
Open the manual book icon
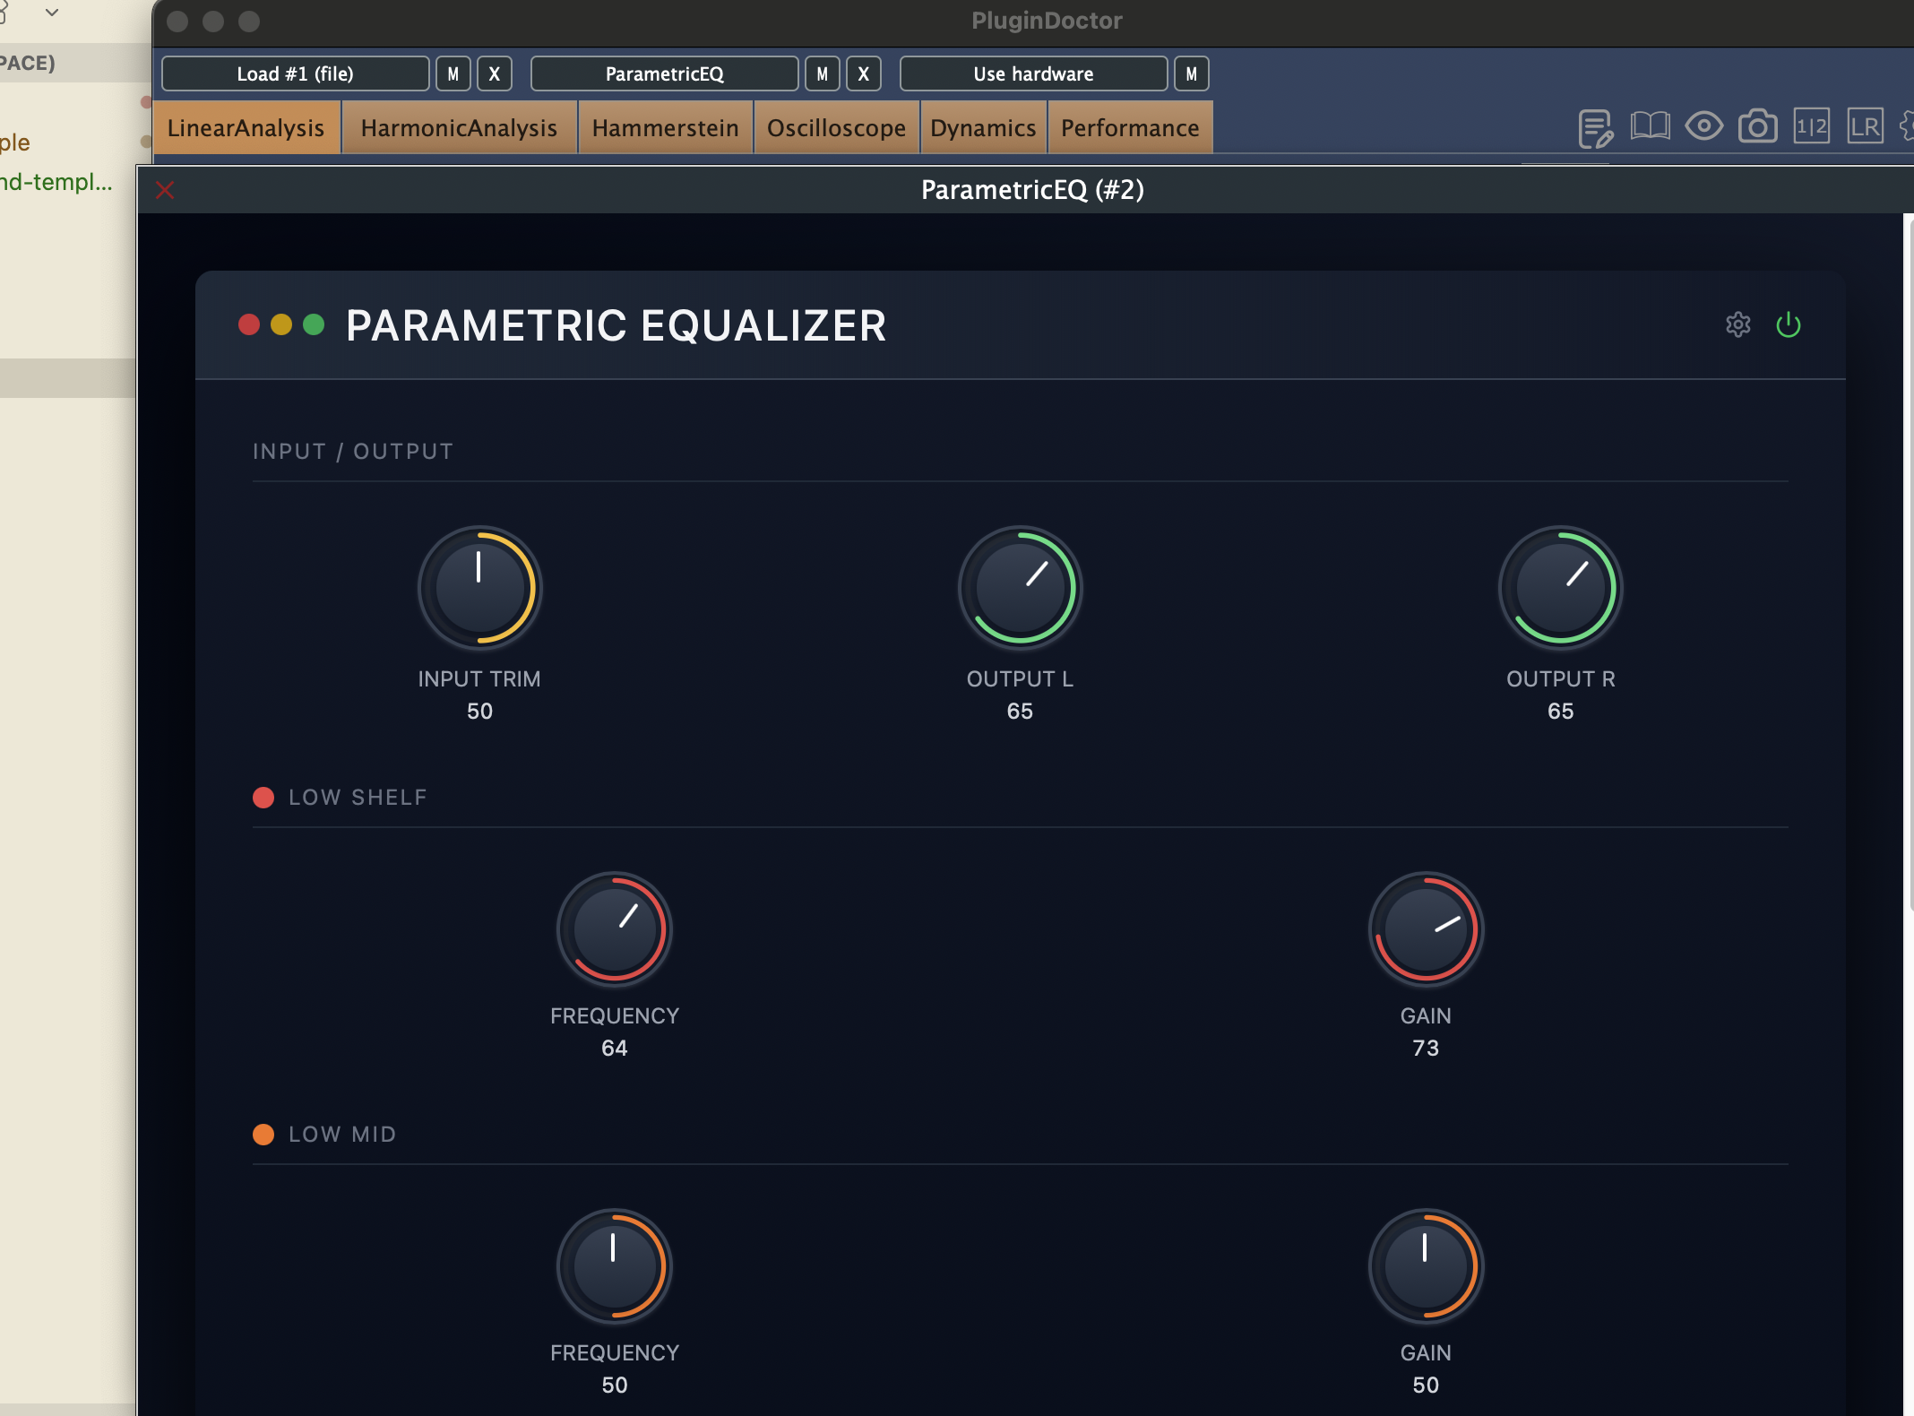[x=1650, y=126]
